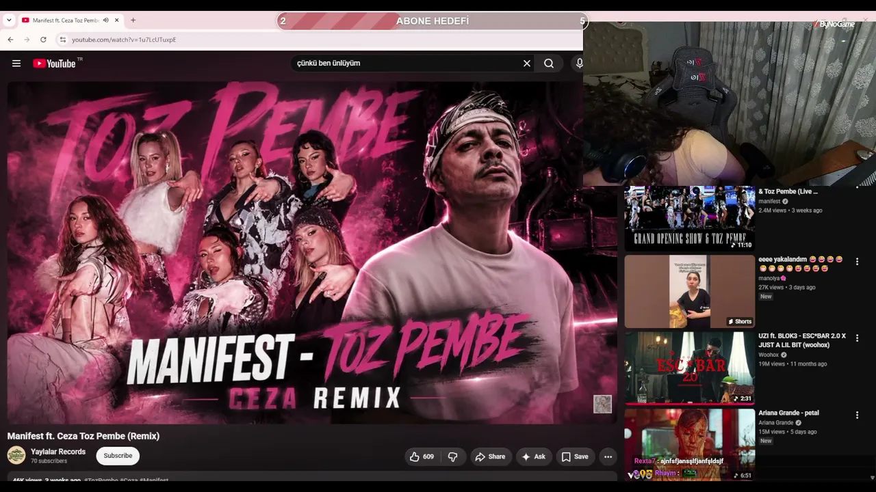Viewport: 876px width, 492px height.
Task: Open options menu for UZI ft. BLOK3 video
Action: (857, 338)
